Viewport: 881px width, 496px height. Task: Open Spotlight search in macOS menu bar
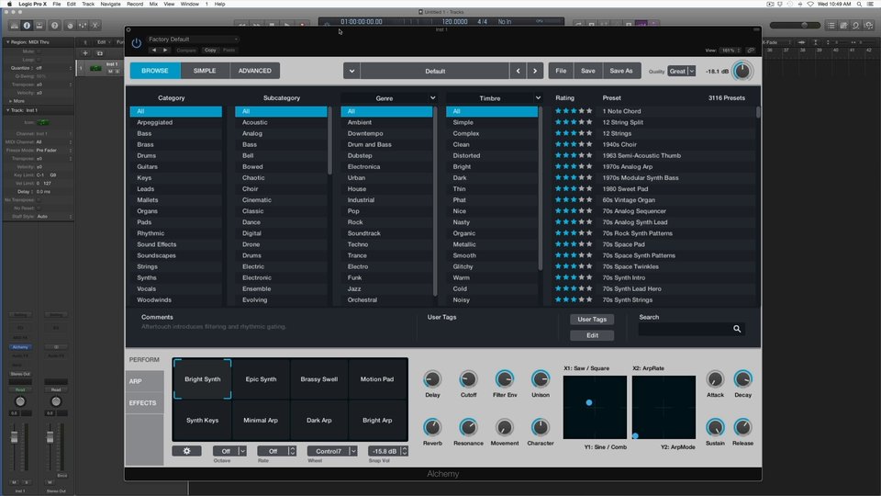[859, 4]
